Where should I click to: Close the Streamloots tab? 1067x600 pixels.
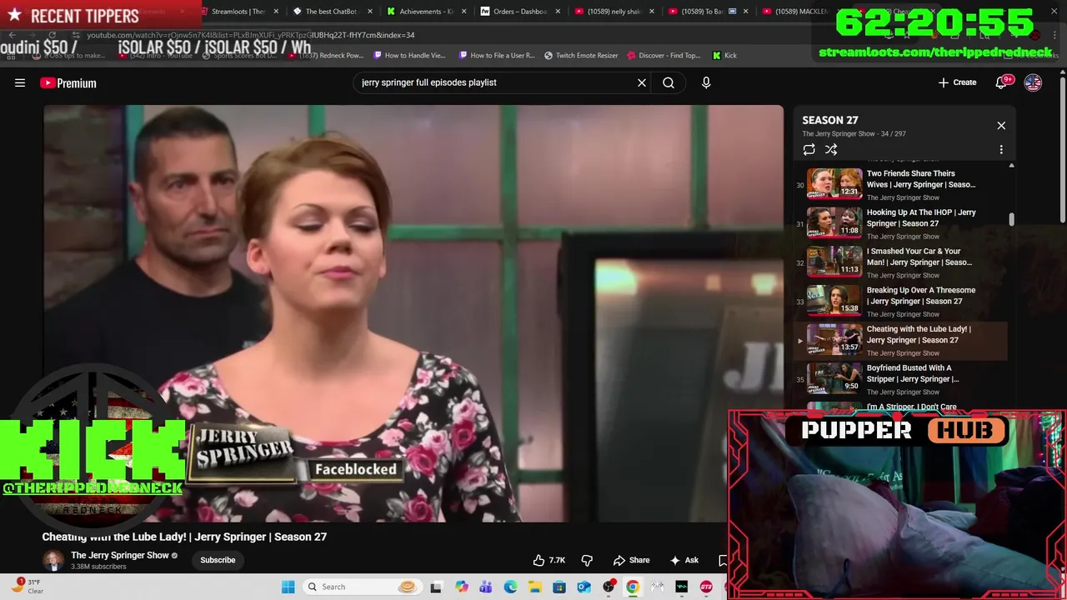point(276,12)
